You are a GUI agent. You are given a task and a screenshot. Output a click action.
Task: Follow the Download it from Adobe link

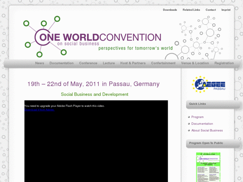pos(39,110)
